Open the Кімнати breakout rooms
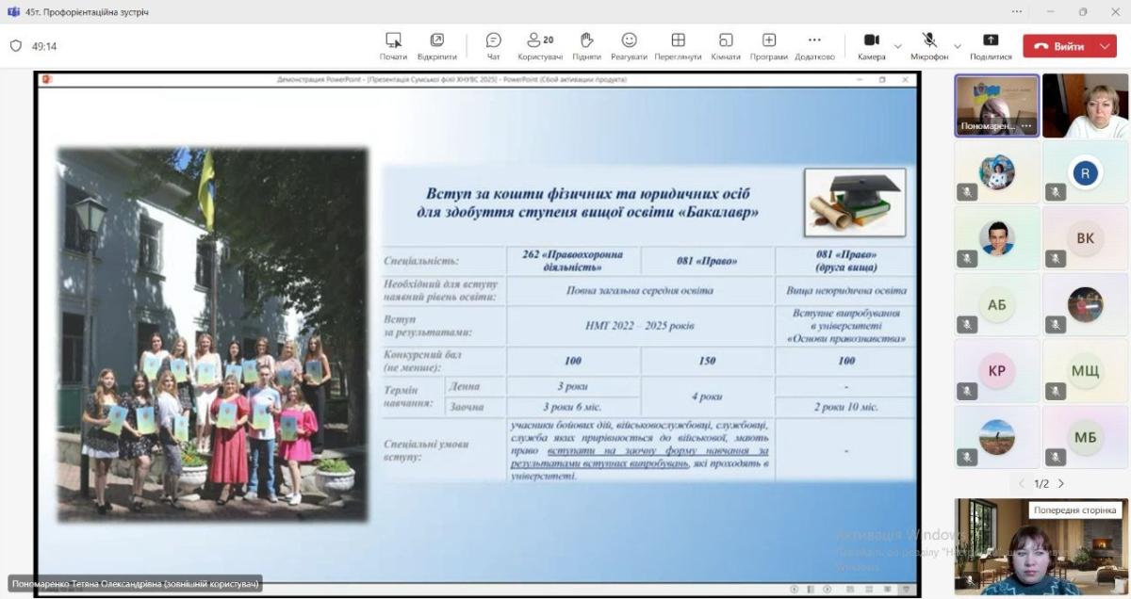 pyautogui.click(x=725, y=45)
